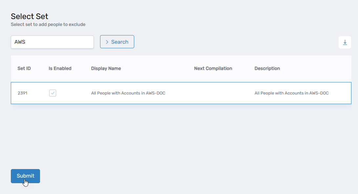Sort by the Set ID column header
Viewport: 358px width, 194px height.
pos(24,69)
